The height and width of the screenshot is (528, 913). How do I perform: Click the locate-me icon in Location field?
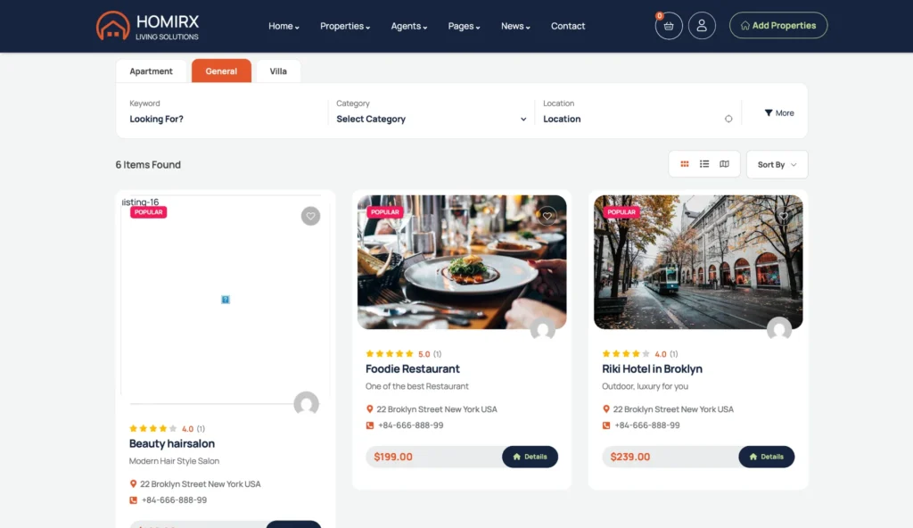[x=728, y=119]
